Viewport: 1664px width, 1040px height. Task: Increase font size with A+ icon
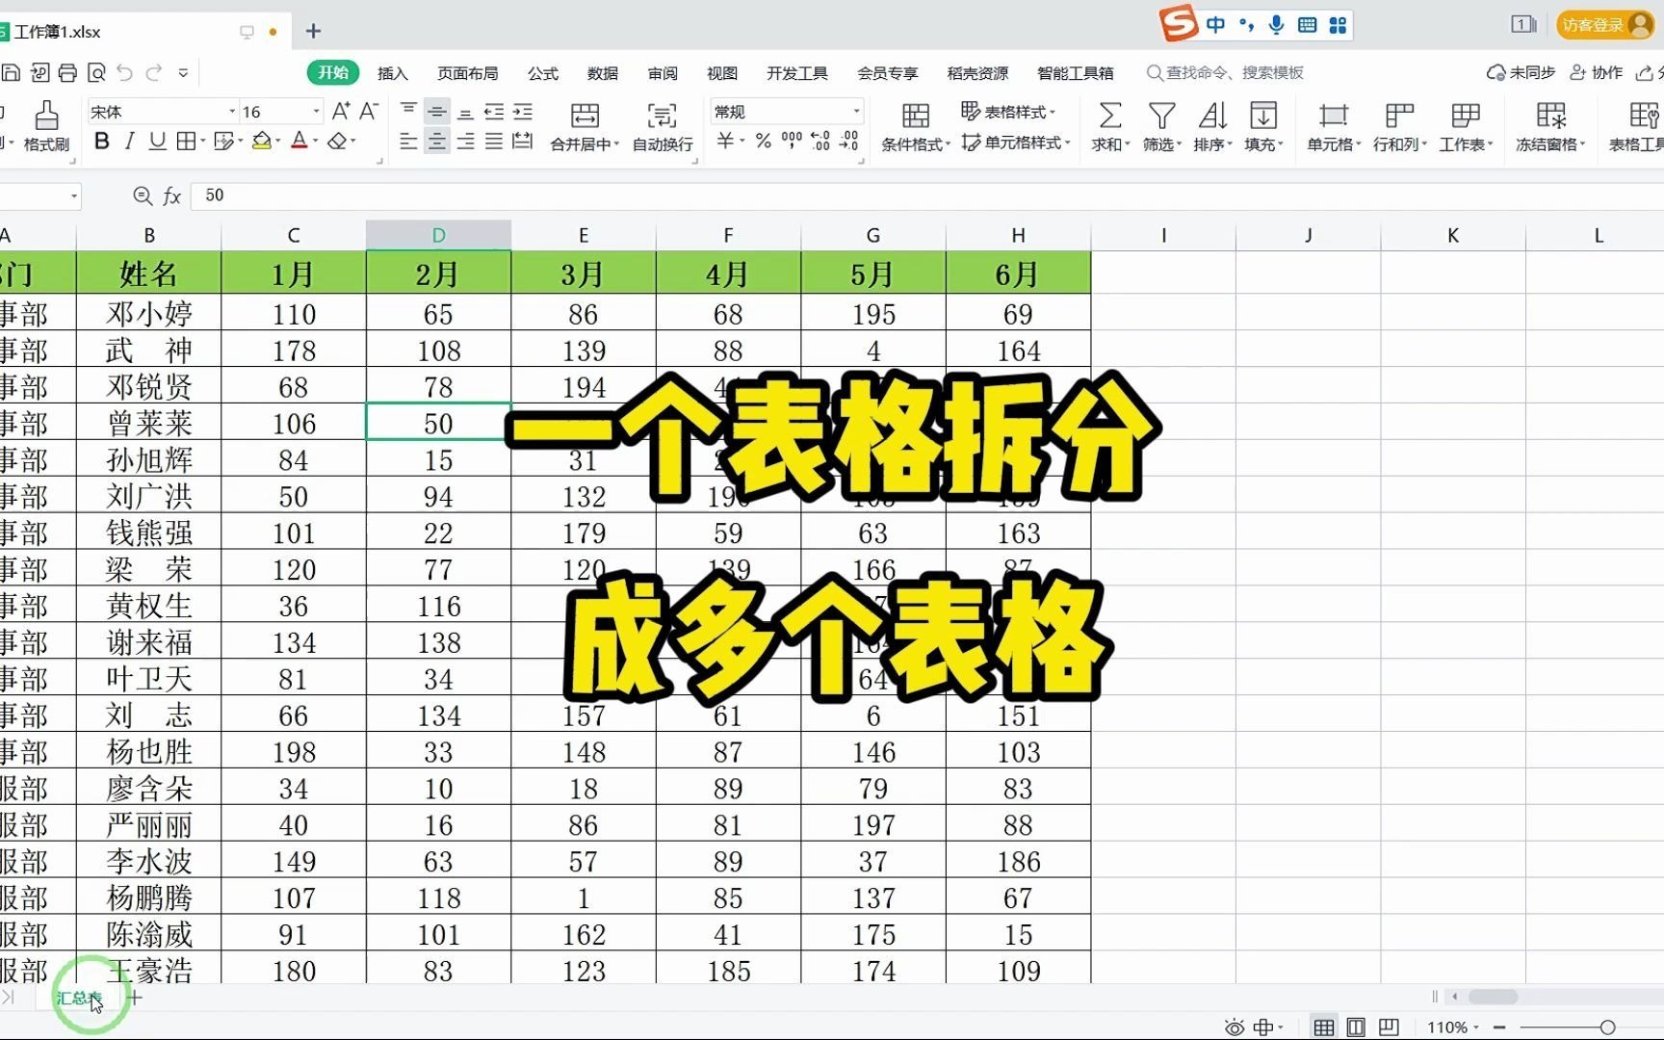tap(341, 111)
